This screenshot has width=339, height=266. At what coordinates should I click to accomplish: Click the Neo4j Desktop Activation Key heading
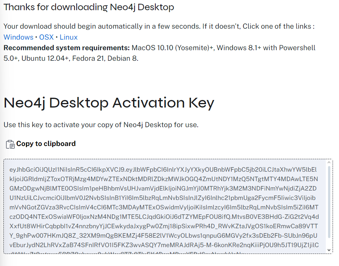tap(109, 102)
